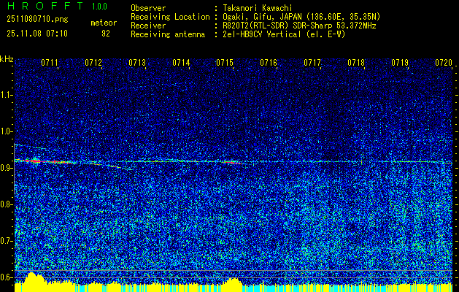Click the Observer label
This screenshot has width=459, height=292.
(148, 8)
